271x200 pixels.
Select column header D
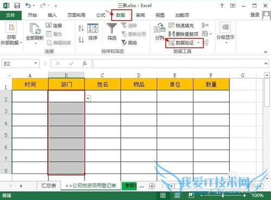coord(139,75)
